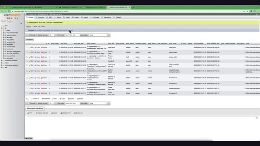The width and height of the screenshot is (260, 146).
Task: Click the red Delete icon for row ID 3
Action: (x=42, y=57)
